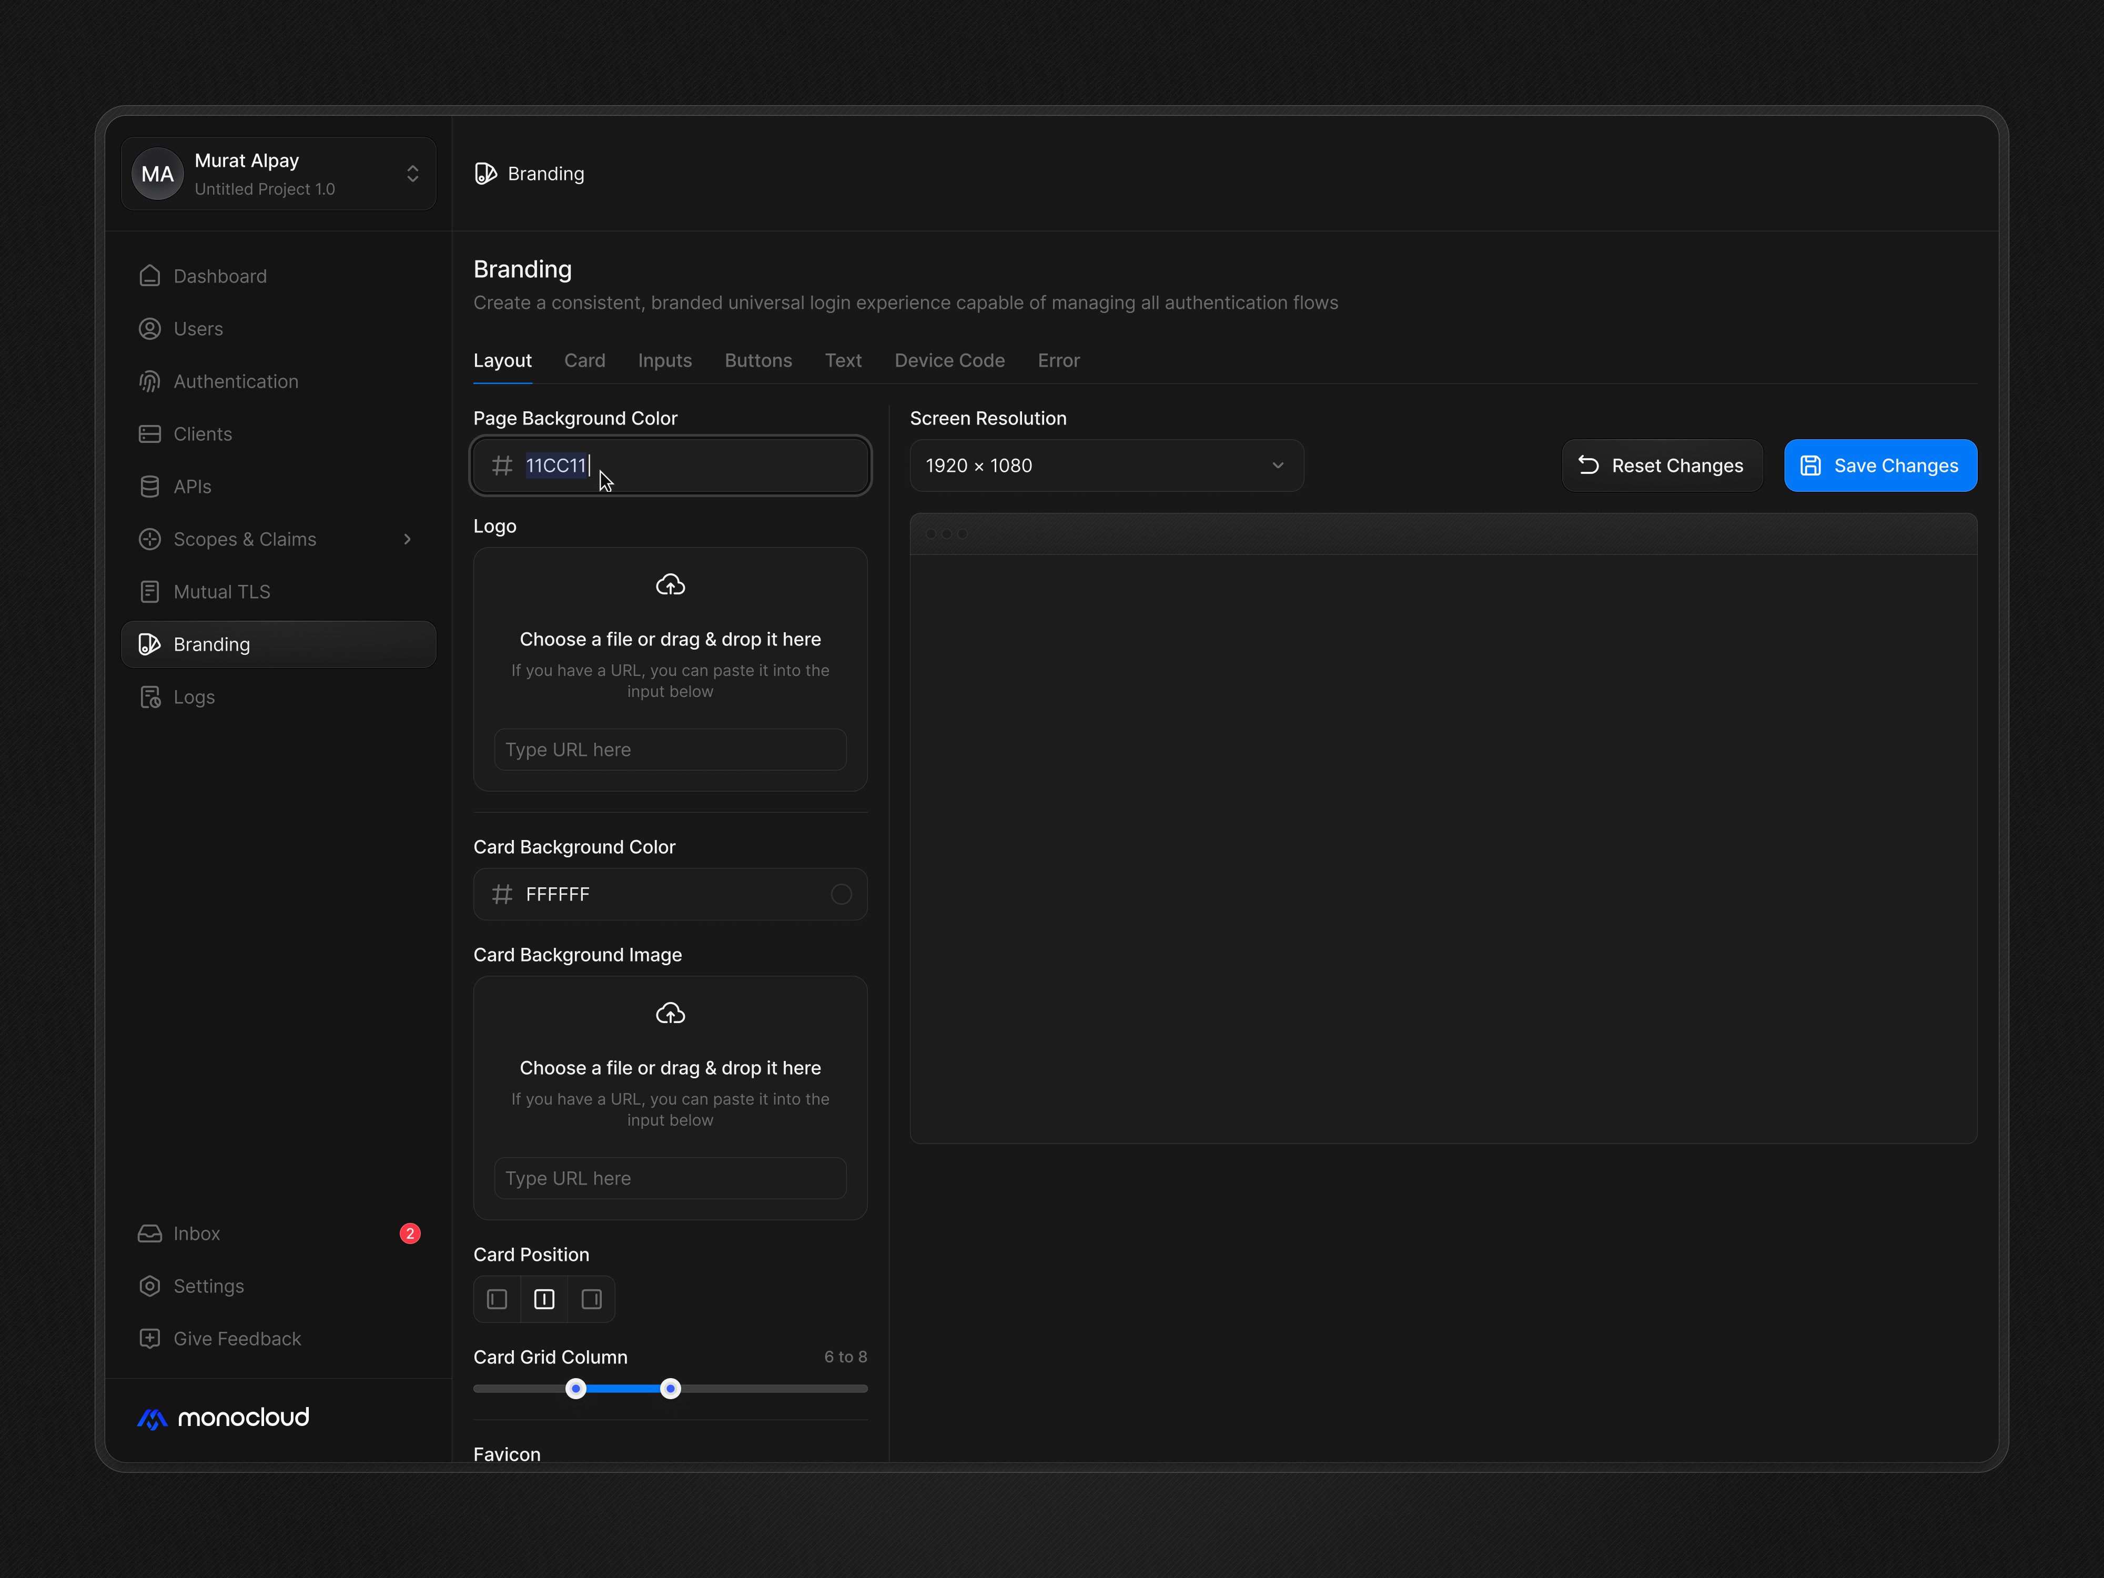Click the Page Background Color input field

click(x=671, y=465)
